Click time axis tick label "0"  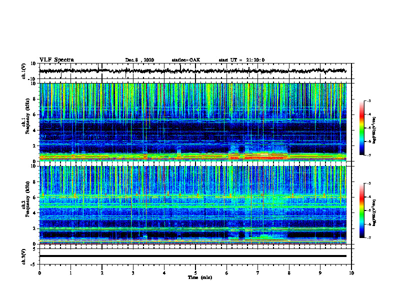pyautogui.click(x=39, y=273)
